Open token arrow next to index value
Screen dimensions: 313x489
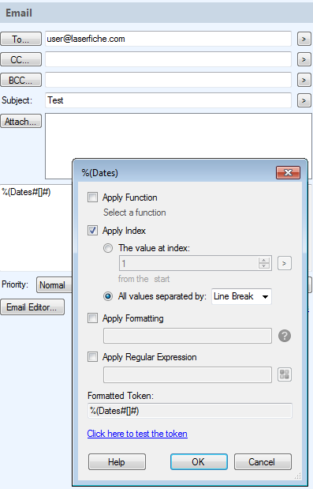[x=285, y=263]
